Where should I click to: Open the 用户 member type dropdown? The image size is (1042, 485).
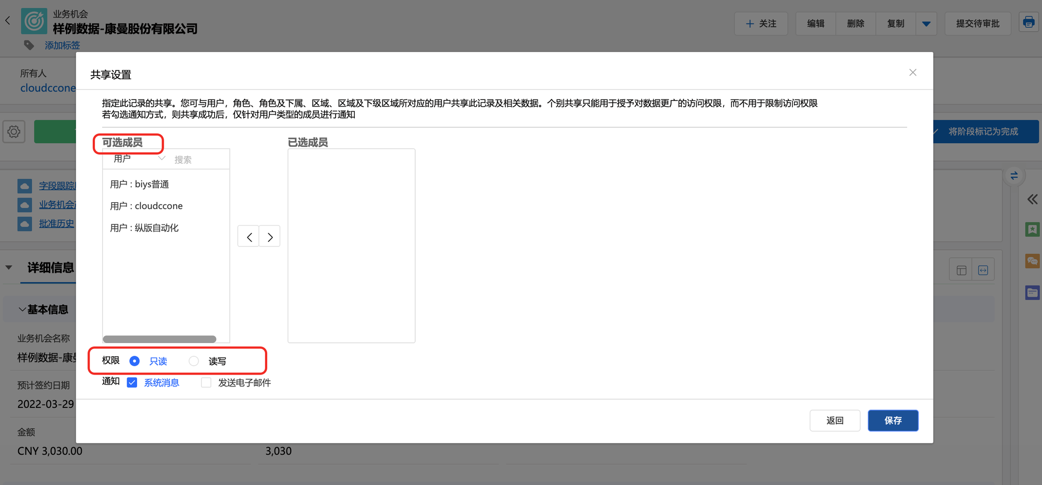coord(139,159)
